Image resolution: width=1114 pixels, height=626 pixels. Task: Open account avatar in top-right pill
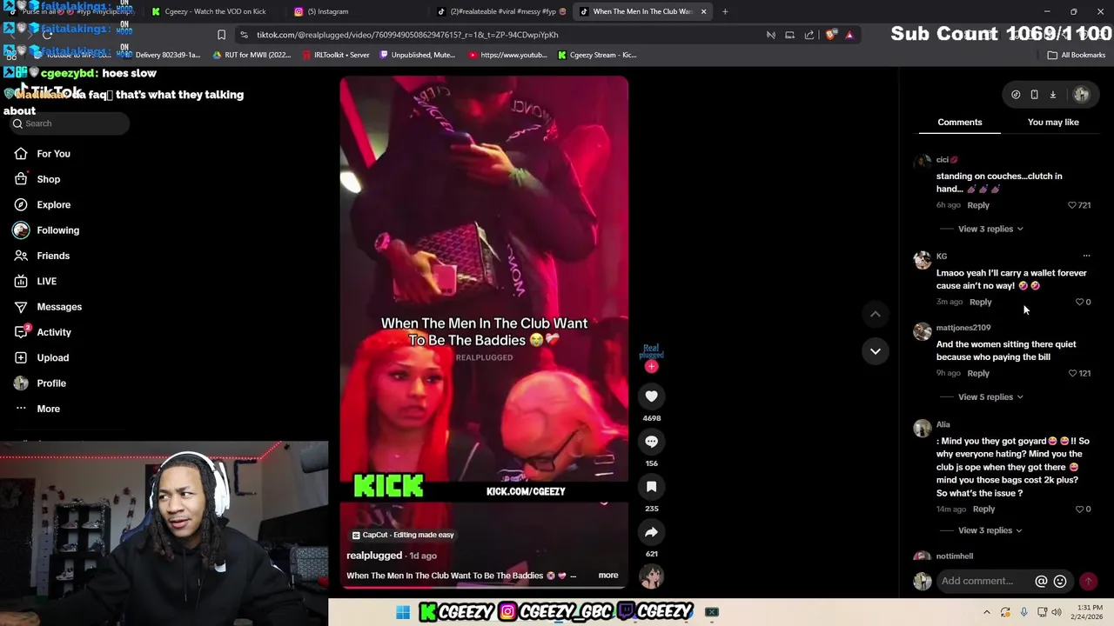(1081, 95)
